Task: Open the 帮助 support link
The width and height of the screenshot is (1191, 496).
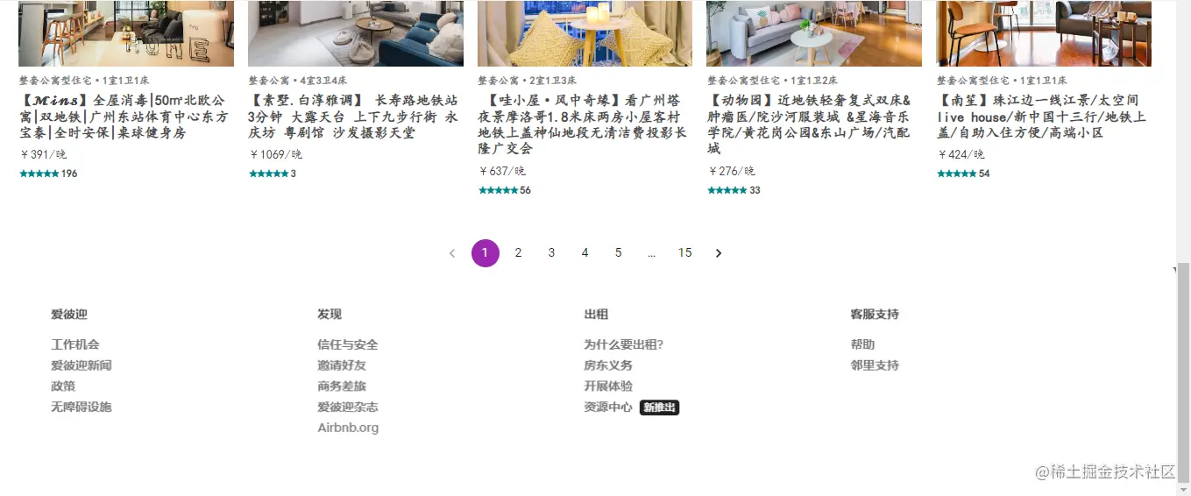Action: (862, 344)
